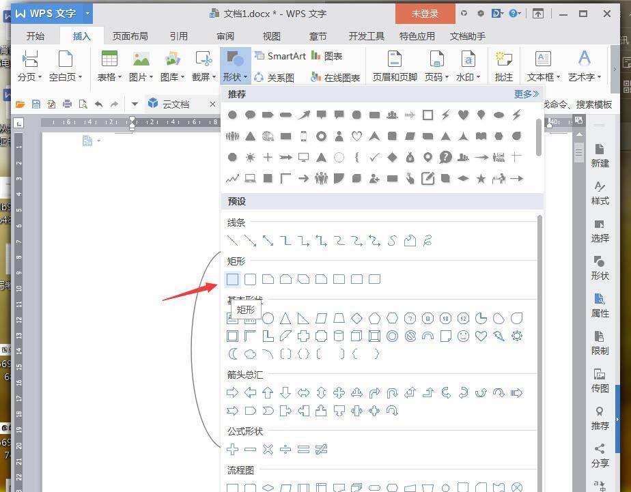Viewport: 631px width, 492px height.
Task: Open the 水印 watermark dropdown
Action: tap(468, 66)
